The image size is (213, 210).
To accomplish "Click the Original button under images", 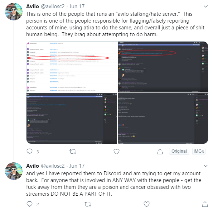I will (x=179, y=151).
